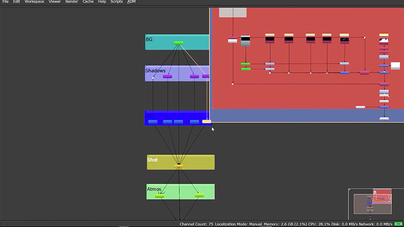Select the yellow node in Shot backdrop
The width and height of the screenshot is (404, 227).
point(178,165)
